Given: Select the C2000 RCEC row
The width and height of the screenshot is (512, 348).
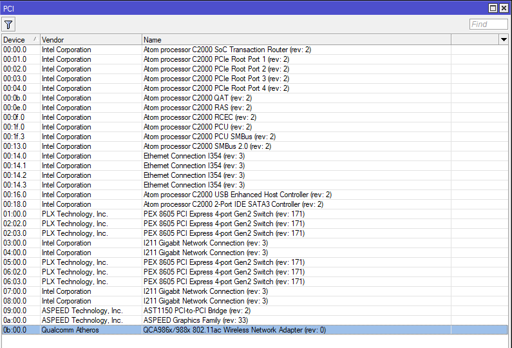Looking at the screenshot, I should click(x=254, y=117).
